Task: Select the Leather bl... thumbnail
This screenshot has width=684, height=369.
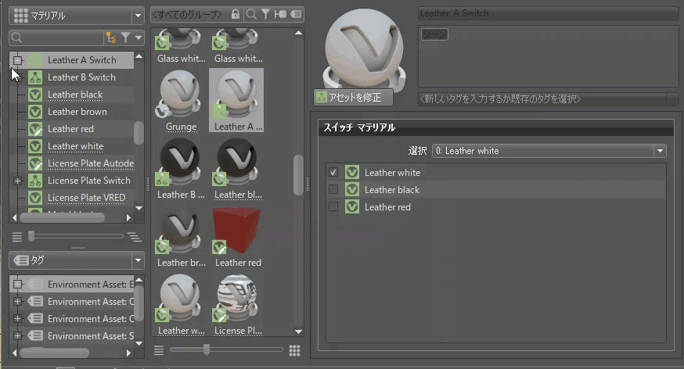Action: [x=237, y=169]
